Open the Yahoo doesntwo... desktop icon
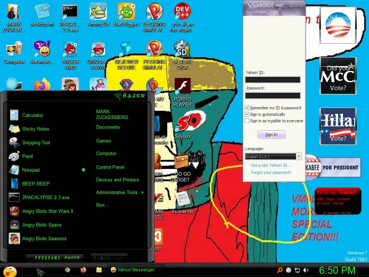Screen dimensions: 369x277 pos(42,52)
